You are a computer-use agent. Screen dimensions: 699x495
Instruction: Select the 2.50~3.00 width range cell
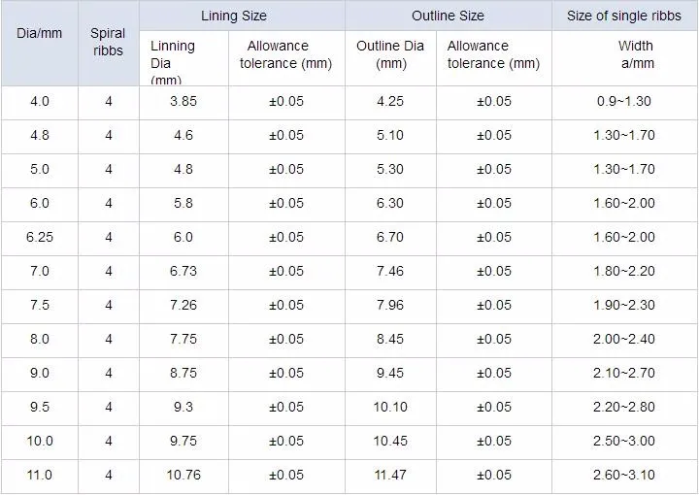(624, 442)
